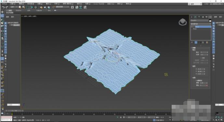Toggle visibility eye of object in scene explorer
The height and width of the screenshot is (122, 224).
[x=10, y=25]
